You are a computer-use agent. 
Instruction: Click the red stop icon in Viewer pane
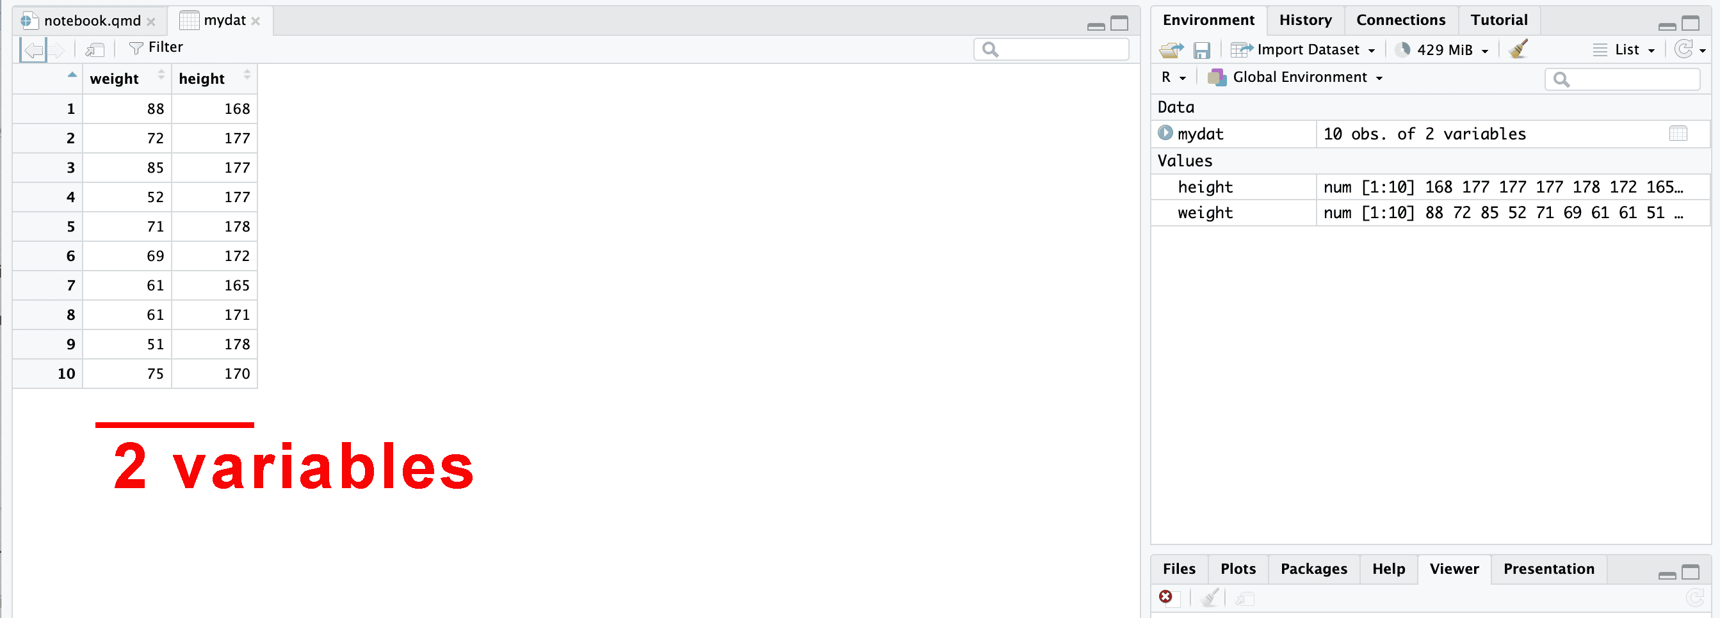1165,597
